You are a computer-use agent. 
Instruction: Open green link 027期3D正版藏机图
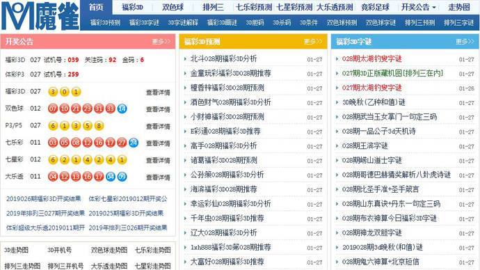click(392, 73)
